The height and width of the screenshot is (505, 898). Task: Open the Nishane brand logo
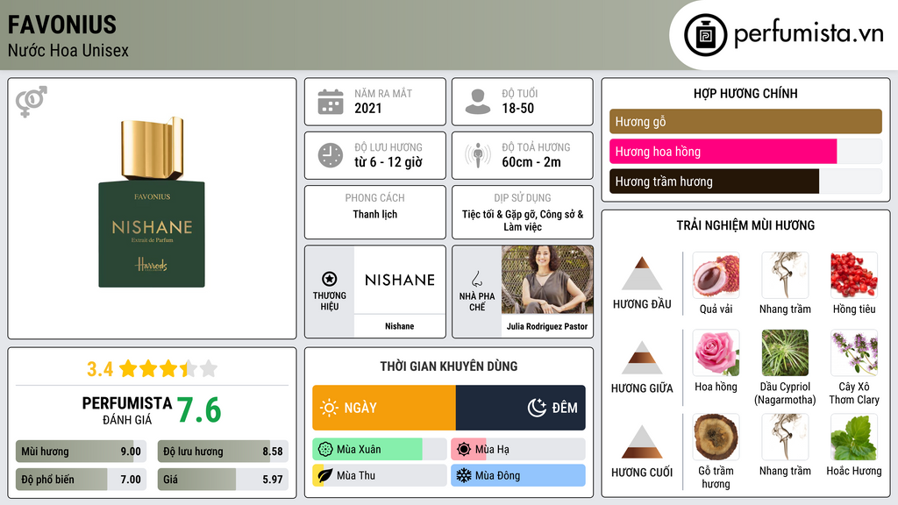pos(400,280)
